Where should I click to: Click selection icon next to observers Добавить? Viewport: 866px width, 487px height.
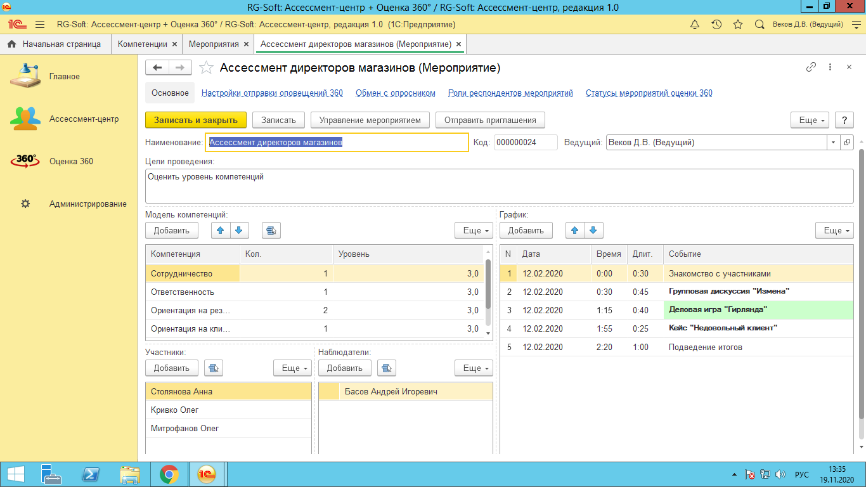(387, 368)
